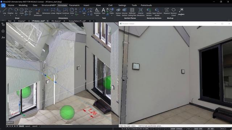Select the Polyline tool
The width and height of the screenshot is (232, 130).
[x=11, y=11]
